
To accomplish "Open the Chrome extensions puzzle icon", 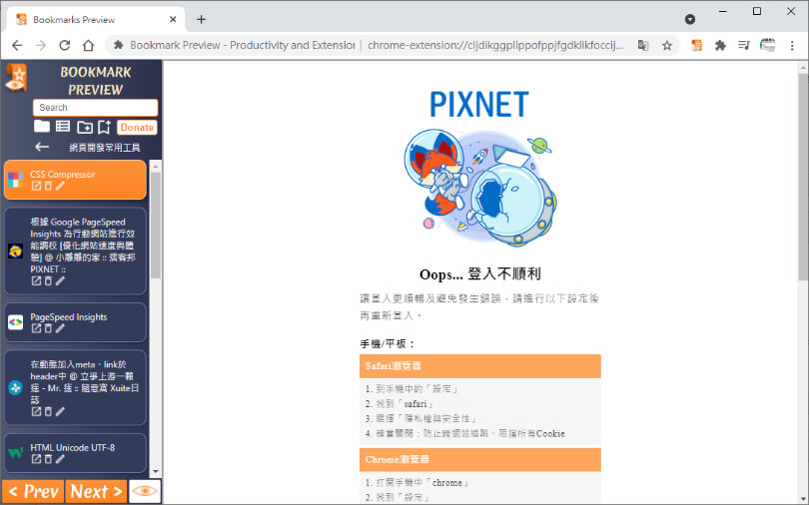I will point(720,45).
